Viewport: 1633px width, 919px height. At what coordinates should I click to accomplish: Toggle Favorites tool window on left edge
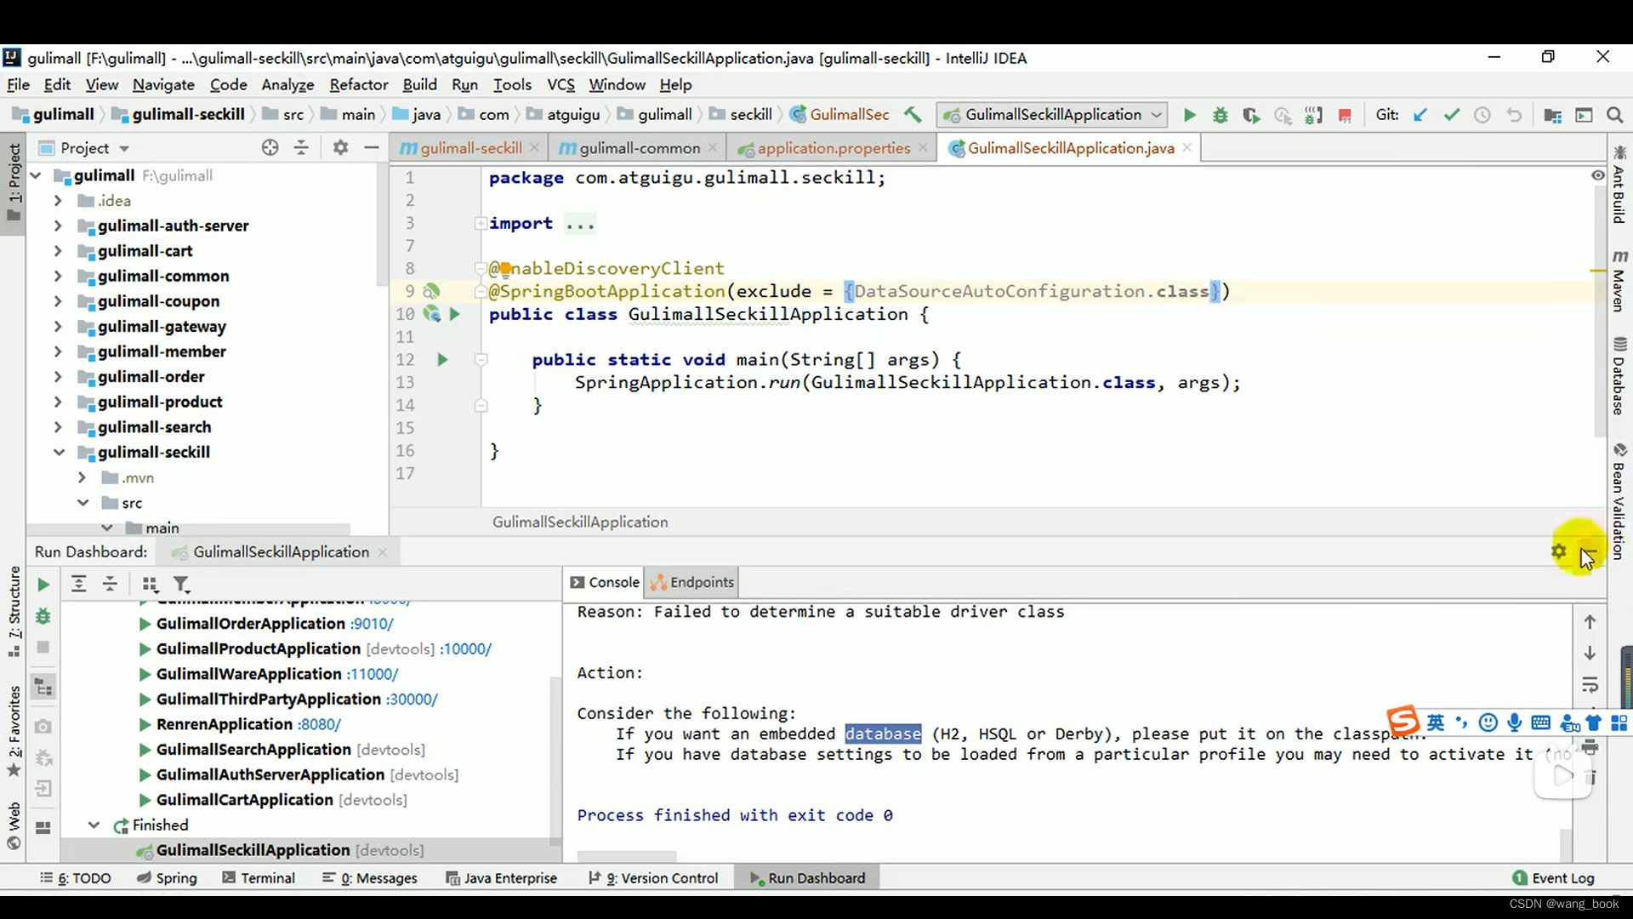tap(14, 731)
